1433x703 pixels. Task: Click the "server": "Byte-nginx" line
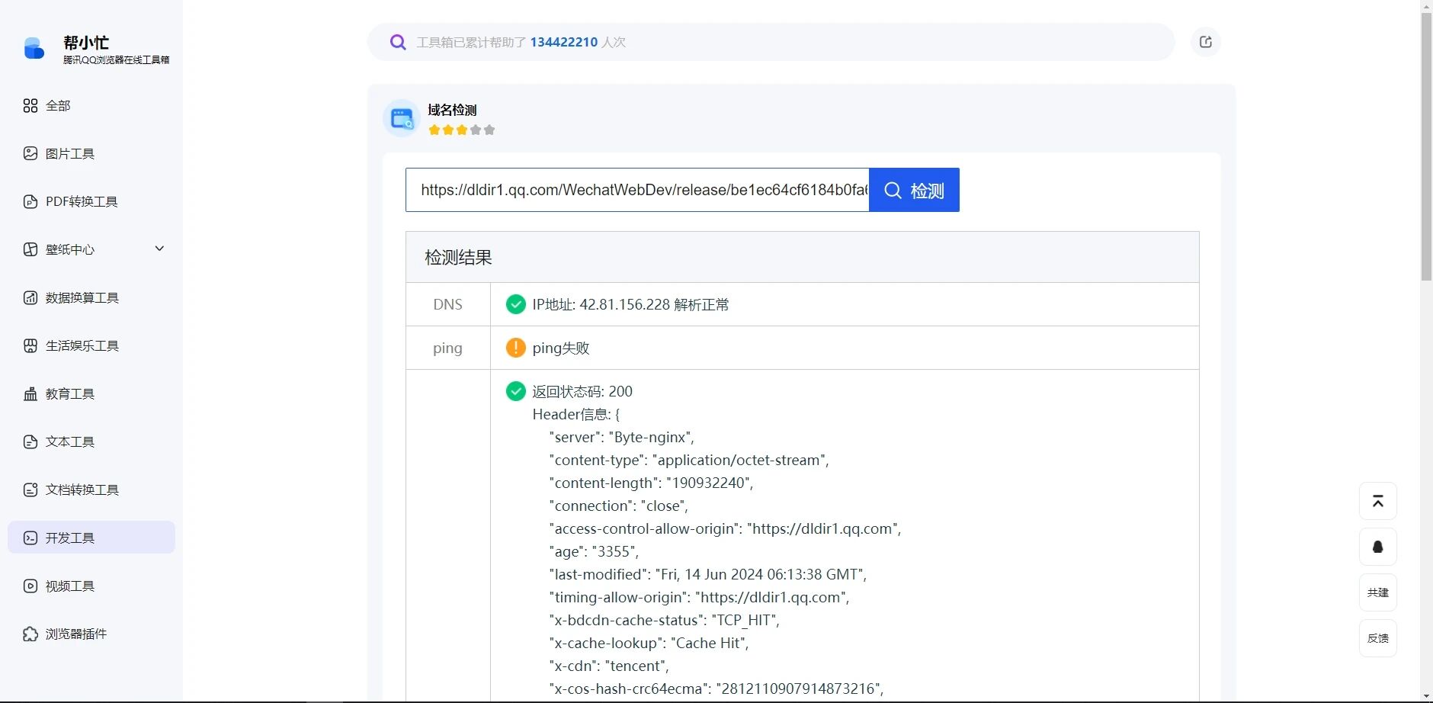pos(621,437)
